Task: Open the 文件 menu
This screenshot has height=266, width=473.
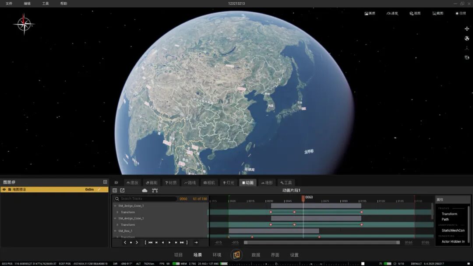Action: 9,4
